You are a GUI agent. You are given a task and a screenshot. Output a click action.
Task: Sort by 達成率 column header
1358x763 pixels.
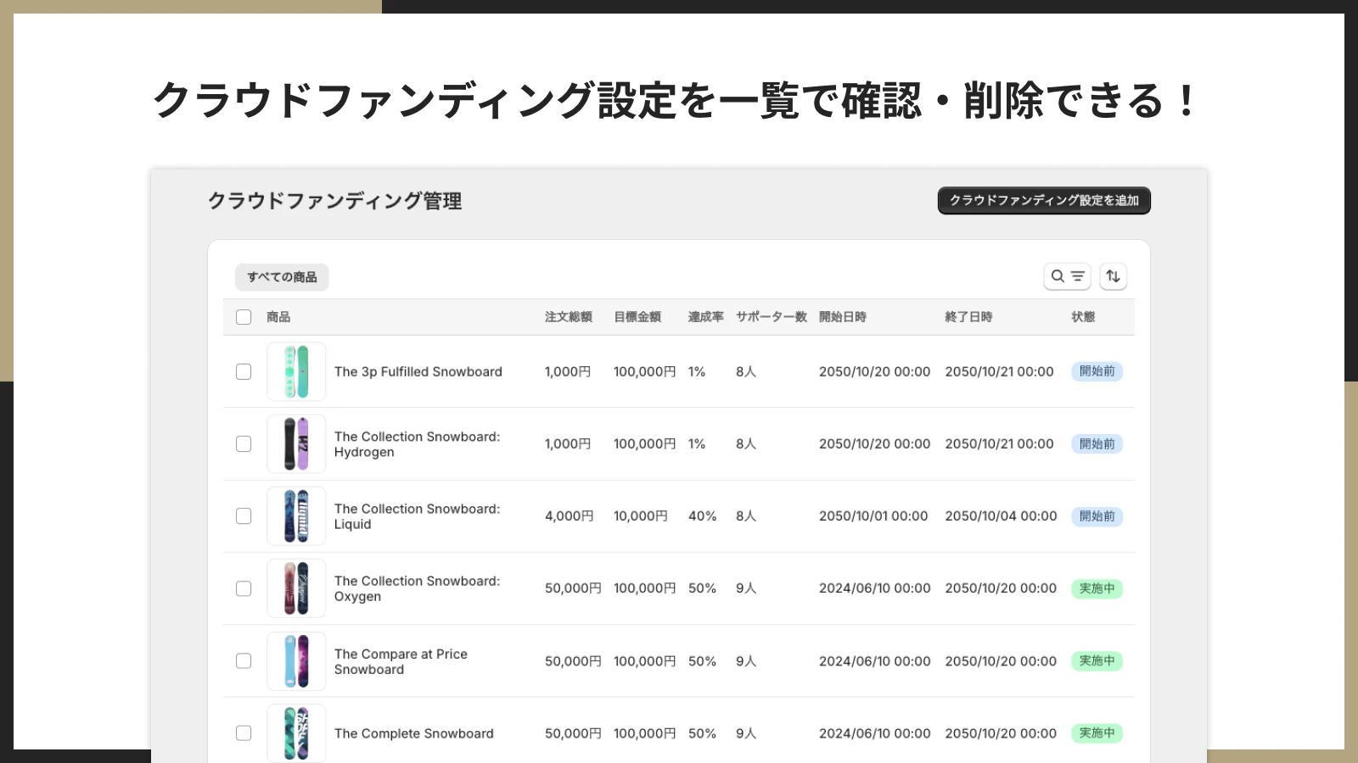(704, 316)
